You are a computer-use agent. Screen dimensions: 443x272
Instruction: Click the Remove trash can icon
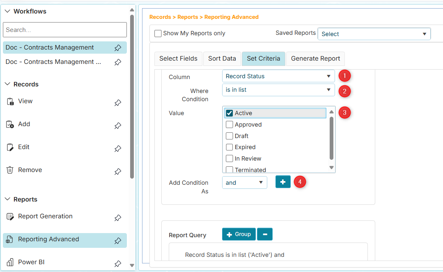pyautogui.click(x=10, y=170)
